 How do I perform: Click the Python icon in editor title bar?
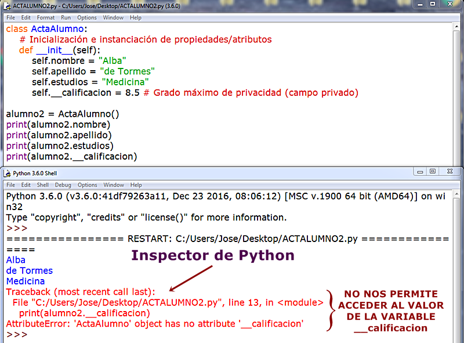(7, 6)
